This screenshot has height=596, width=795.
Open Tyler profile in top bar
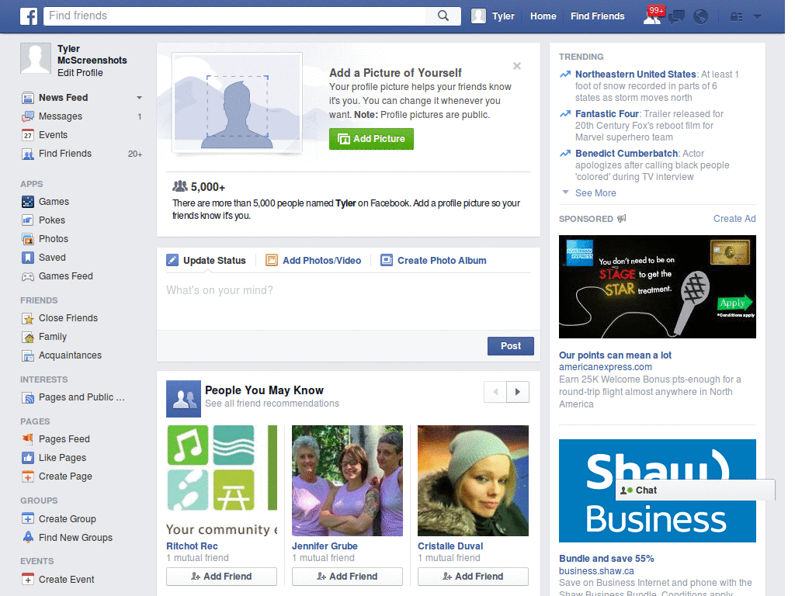(x=493, y=16)
